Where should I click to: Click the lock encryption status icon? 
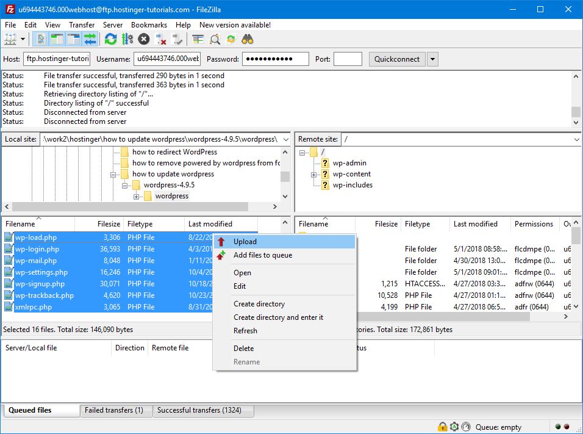coord(442,427)
